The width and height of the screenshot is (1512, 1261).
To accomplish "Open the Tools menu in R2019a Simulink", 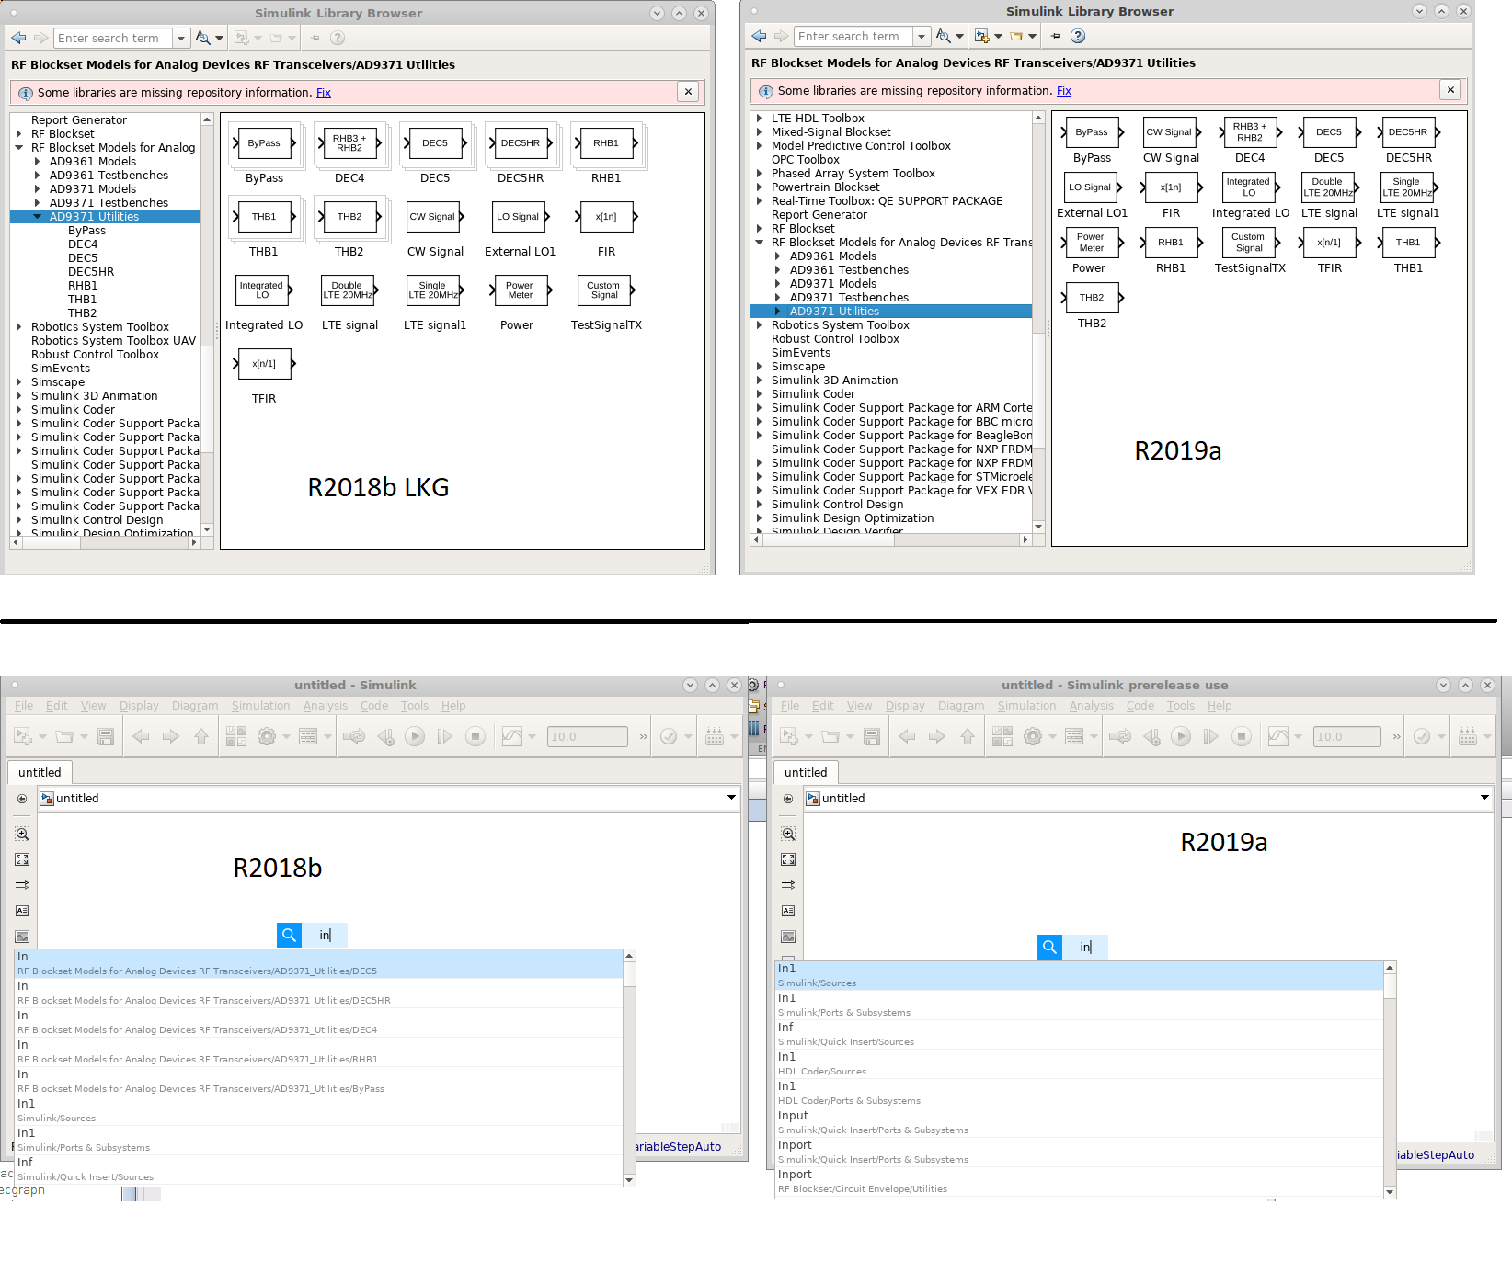I will [1181, 706].
